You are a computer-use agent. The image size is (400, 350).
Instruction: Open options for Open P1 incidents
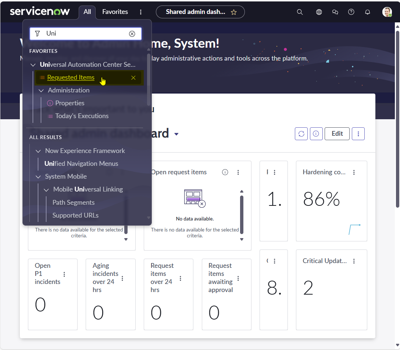click(x=64, y=274)
